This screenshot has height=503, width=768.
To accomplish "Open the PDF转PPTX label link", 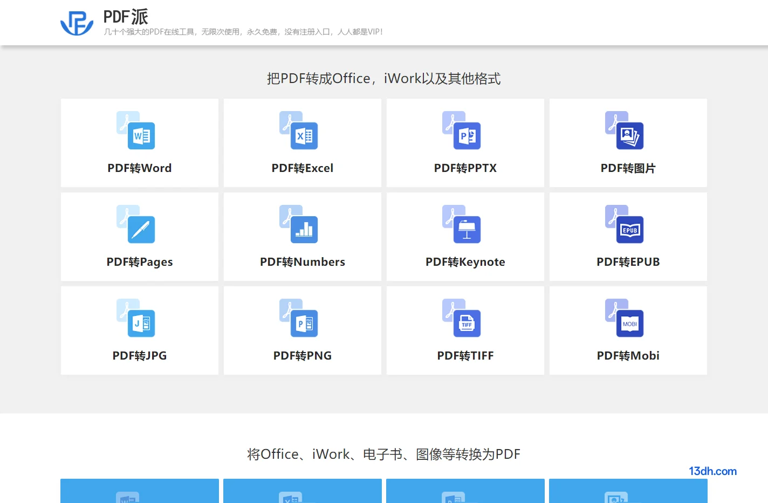I will pos(465,168).
